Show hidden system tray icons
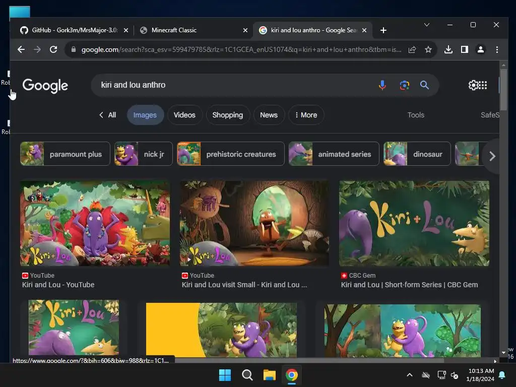516x387 pixels. [410, 375]
